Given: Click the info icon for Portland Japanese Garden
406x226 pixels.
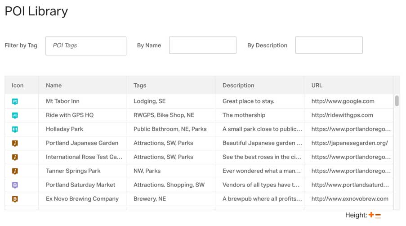Looking at the screenshot, I should pos(15,143).
